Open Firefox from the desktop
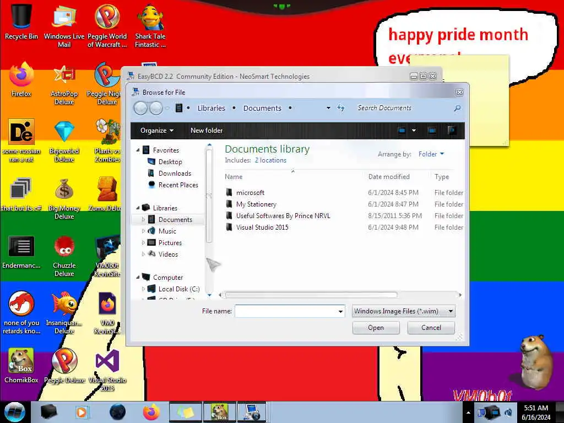The image size is (564, 423). [x=21, y=80]
